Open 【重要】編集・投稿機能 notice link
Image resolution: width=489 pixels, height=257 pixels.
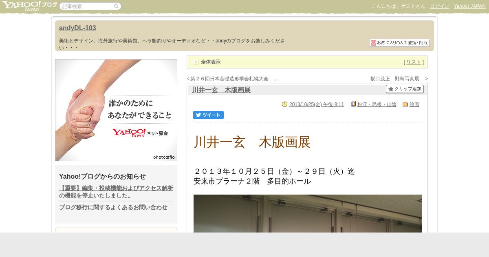[116, 192]
